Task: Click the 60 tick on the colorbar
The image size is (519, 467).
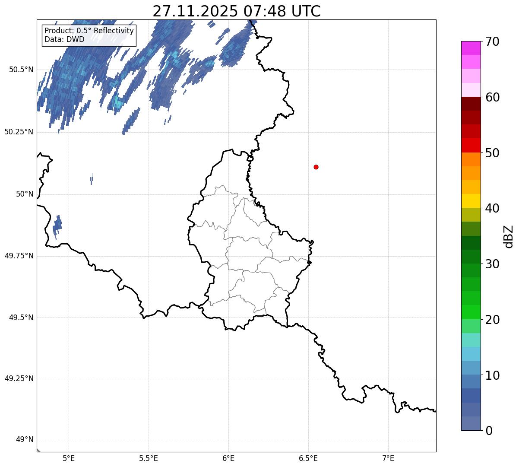Action: coord(492,97)
